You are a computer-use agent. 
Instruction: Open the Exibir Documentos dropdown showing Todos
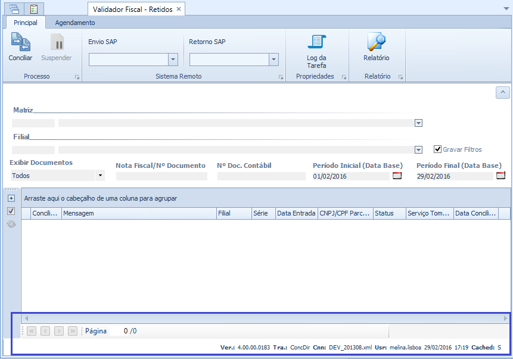(x=100, y=176)
